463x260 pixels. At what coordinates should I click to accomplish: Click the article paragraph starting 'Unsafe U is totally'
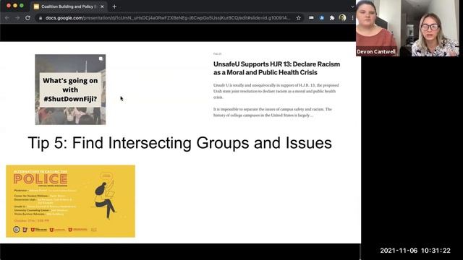[276, 91]
